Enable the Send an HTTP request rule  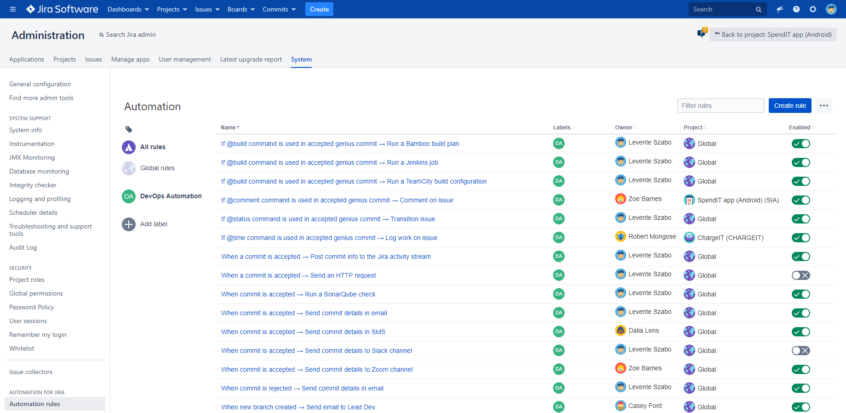[x=800, y=275]
